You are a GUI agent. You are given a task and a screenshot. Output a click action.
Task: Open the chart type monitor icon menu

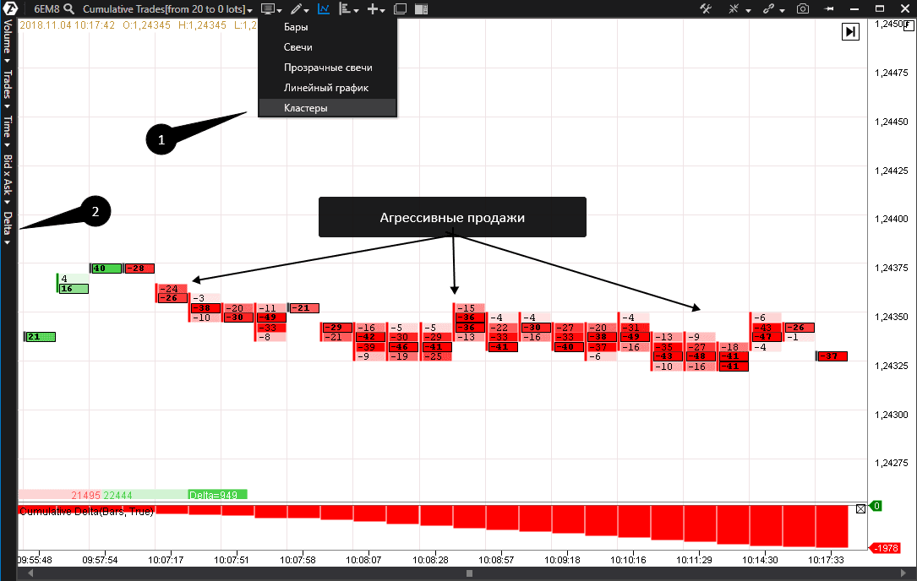(x=267, y=8)
